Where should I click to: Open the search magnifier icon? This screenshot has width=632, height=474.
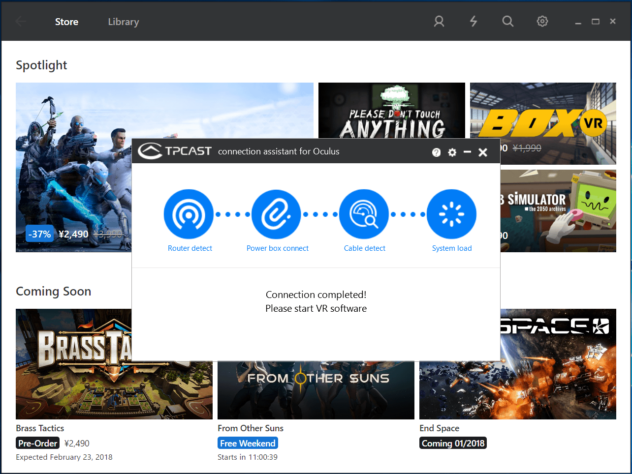(508, 21)
